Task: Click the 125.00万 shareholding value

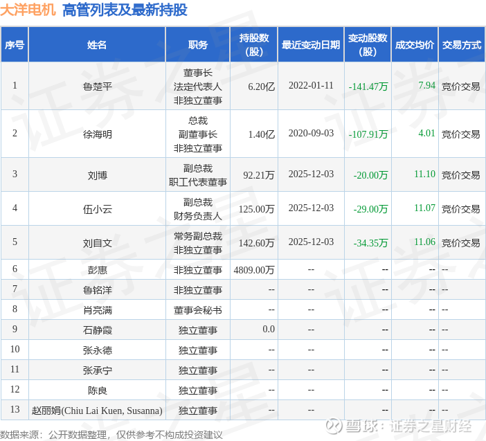Action: pyautogui.click(x=256, y=209)
